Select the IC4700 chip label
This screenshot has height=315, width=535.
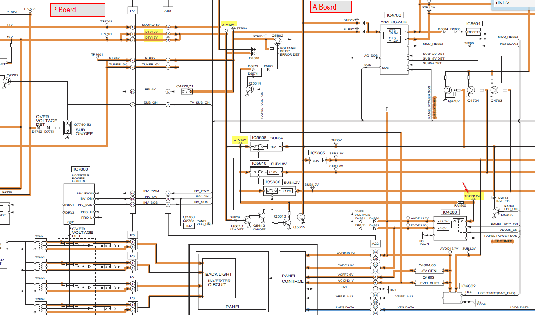pos(394,15)
